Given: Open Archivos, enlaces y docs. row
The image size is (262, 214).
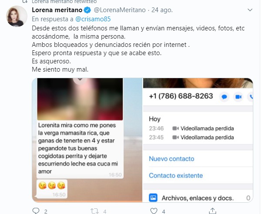Looking at the screenshot, I should pos(198,198).
